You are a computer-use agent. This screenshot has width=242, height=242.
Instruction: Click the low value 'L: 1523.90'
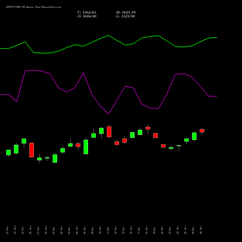point(125,16)
